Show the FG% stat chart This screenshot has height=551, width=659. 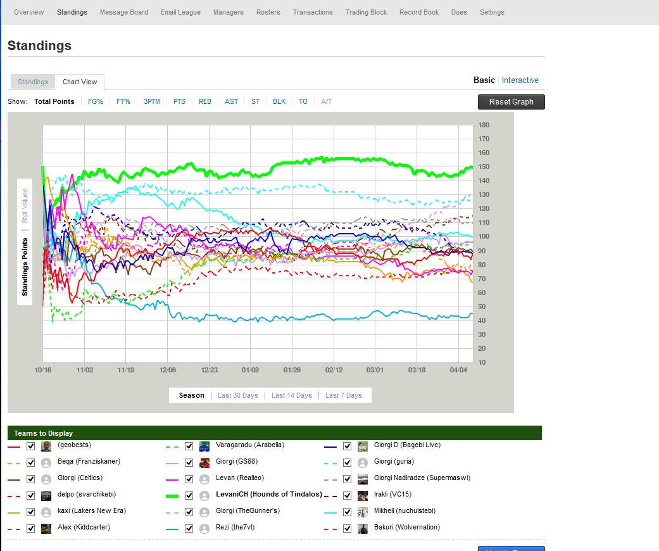click(95, 101)
